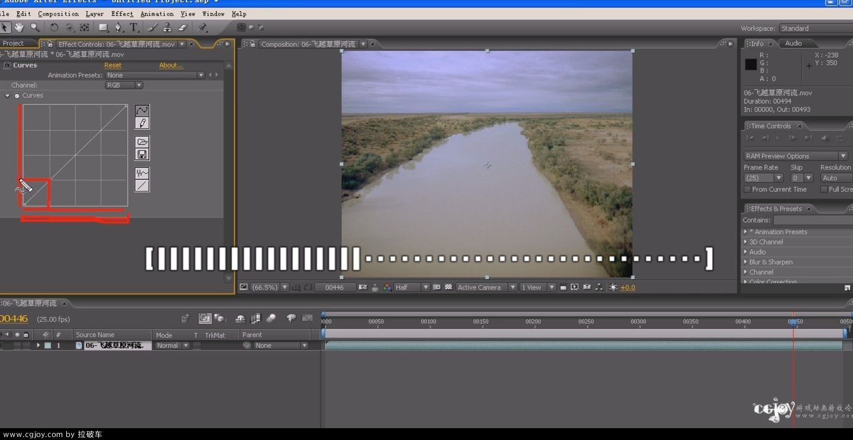Select the Pen tool
This screenshot has height=440, width=853.
[x=118, y=27]
